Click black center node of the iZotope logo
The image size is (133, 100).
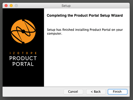point(23,31)
